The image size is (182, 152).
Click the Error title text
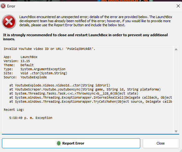pyautogui.click(x=11, y=6)
